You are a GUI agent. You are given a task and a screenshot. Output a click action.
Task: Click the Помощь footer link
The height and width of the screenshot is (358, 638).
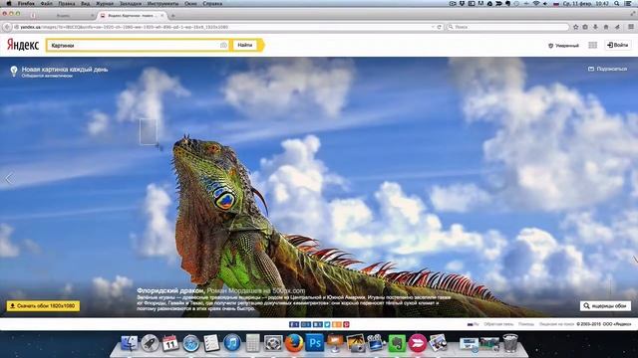click(526, 324)
